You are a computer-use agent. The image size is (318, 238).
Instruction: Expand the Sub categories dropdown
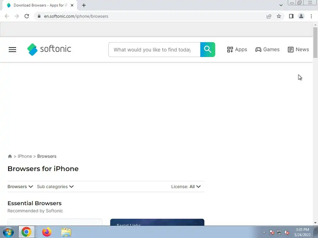pyautogui.click(x=55, y=187)
